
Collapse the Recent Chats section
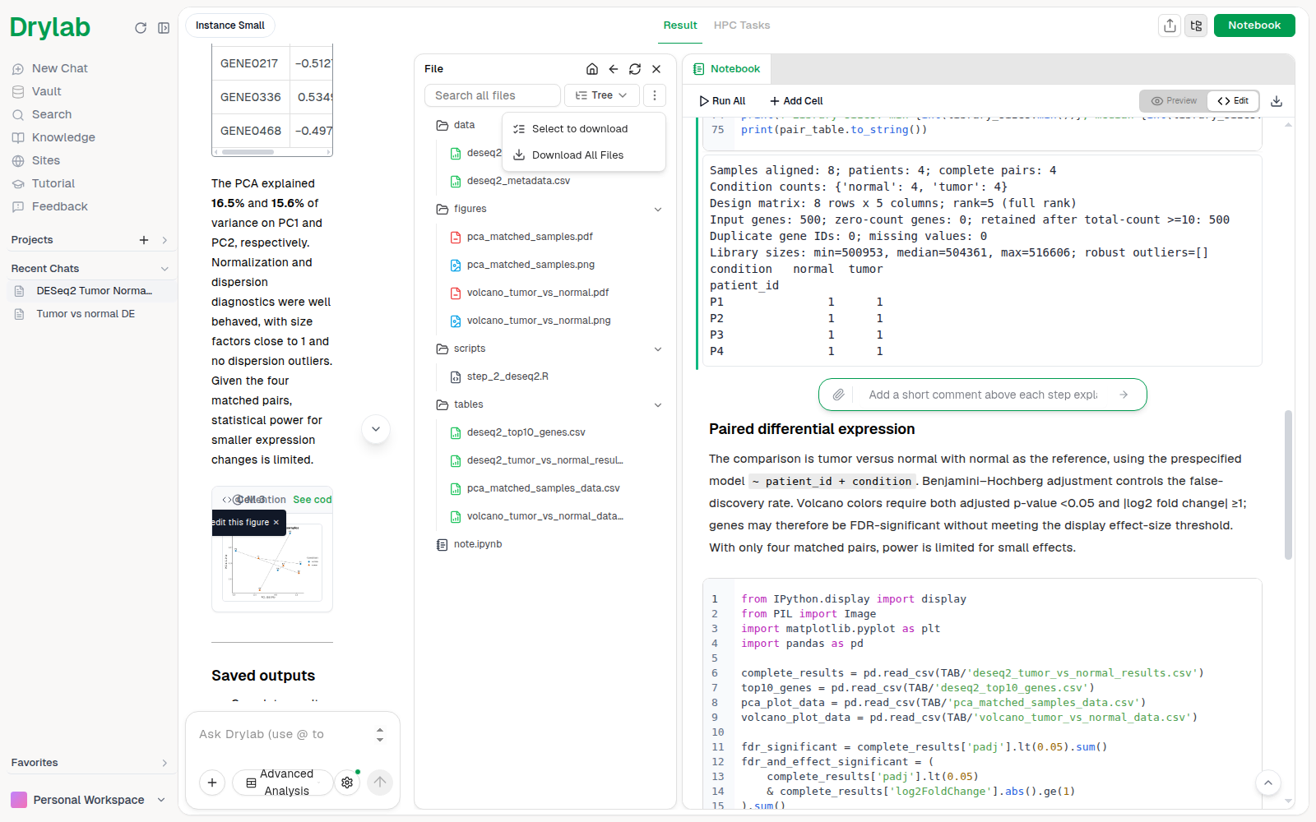click(x=164, y=269)
